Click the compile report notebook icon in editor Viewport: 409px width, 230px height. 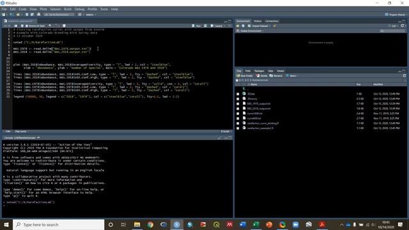tap(64, 26)
